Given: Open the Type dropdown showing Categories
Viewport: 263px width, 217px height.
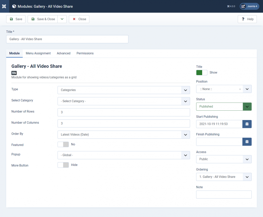Looking at the screenshot, I should (124, 90).
